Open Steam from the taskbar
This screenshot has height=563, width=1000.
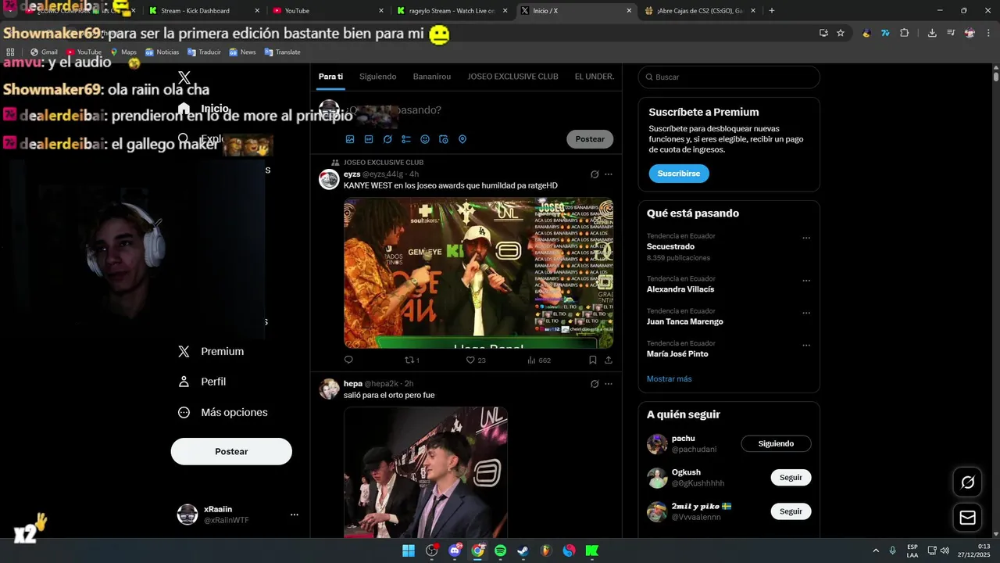tap(523, 550)
